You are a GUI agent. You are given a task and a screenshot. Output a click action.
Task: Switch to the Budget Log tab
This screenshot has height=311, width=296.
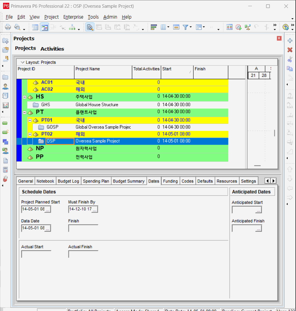pyautogui.click(x=68, y=181)
